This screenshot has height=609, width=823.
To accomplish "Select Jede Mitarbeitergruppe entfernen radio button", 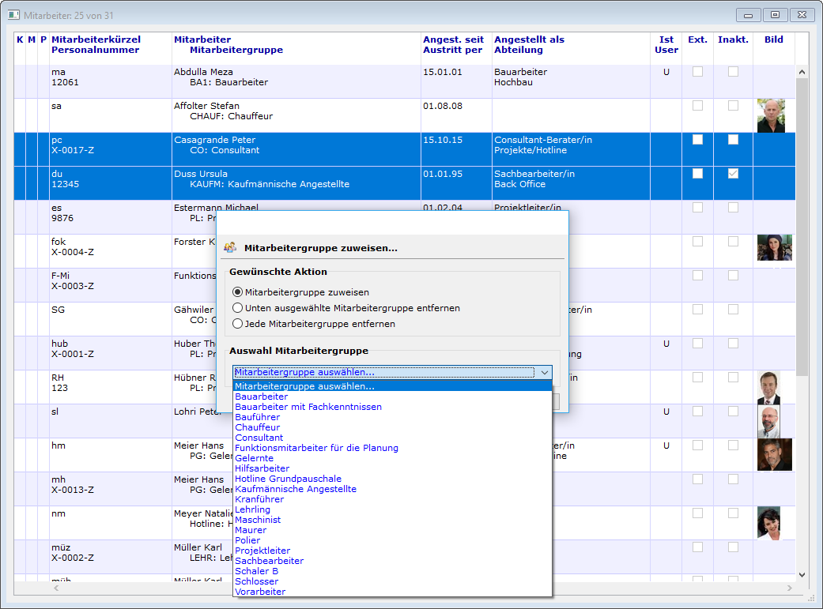I will [238, 324].
